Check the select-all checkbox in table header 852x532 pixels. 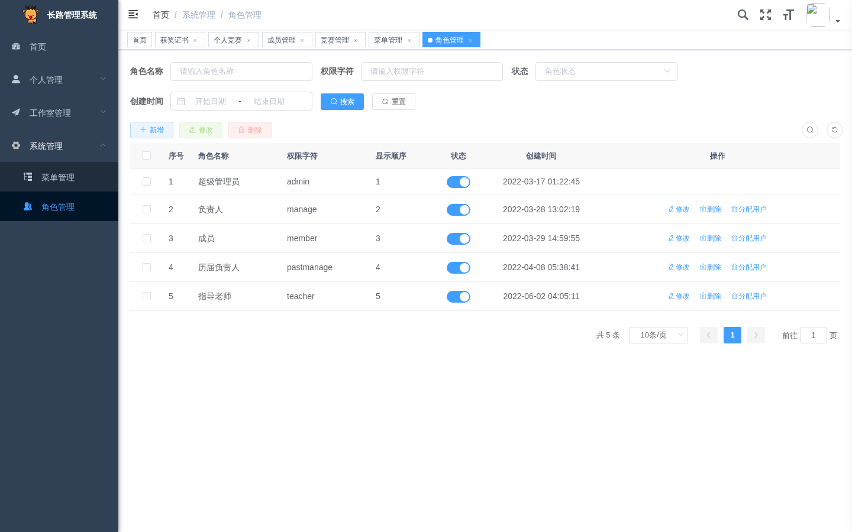[147, 155]
